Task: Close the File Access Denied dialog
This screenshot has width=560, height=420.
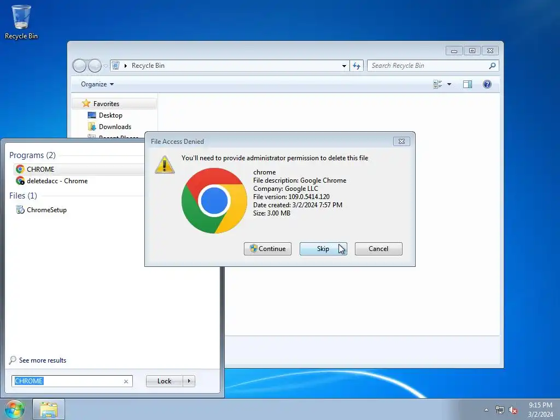Action: pyautogui.click(x=401, y=142)
